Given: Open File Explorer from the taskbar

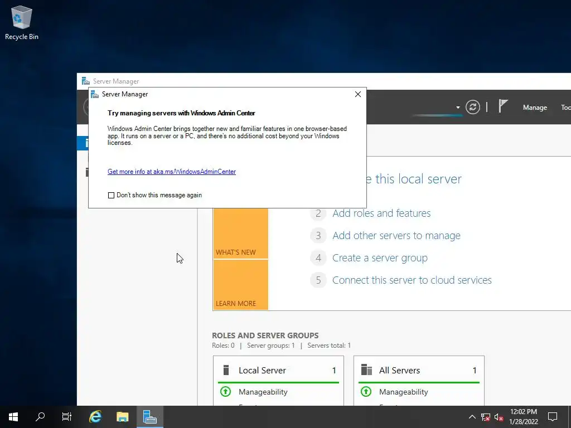Looking at the screenshot, I should pyautogui.click(x=122, y=417).
